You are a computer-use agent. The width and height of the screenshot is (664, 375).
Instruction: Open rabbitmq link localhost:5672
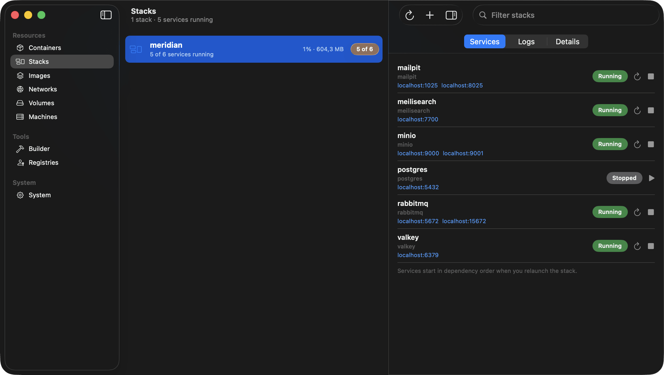point(418,221)
